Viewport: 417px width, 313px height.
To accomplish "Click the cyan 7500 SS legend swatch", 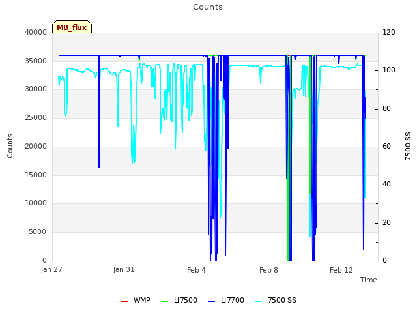I will pyautogui.click(x=258, y=301).
